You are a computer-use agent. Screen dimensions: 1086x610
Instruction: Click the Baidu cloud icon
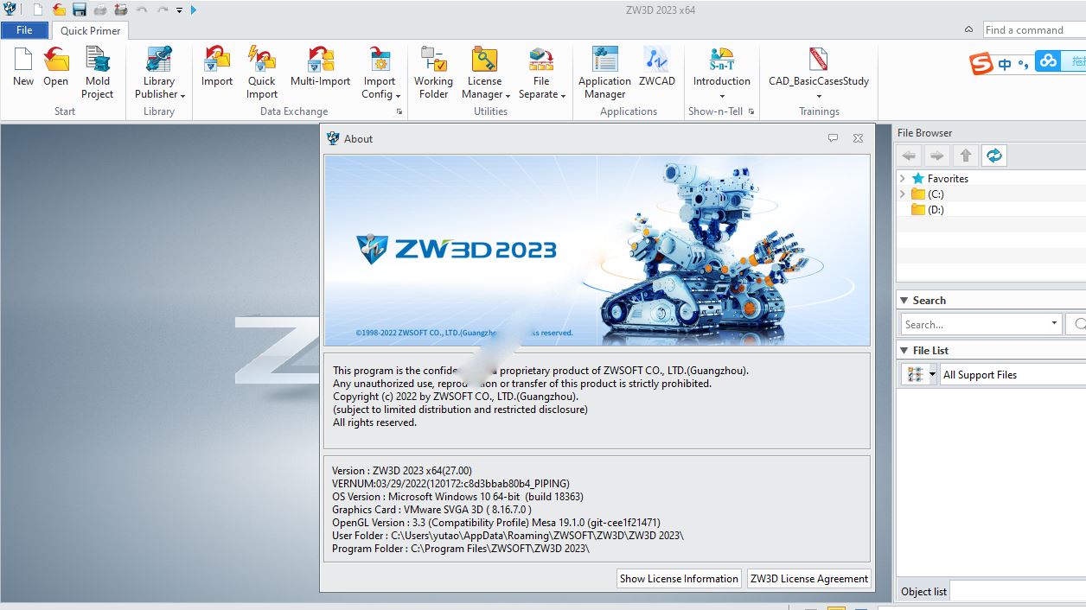coord(1048,60)
